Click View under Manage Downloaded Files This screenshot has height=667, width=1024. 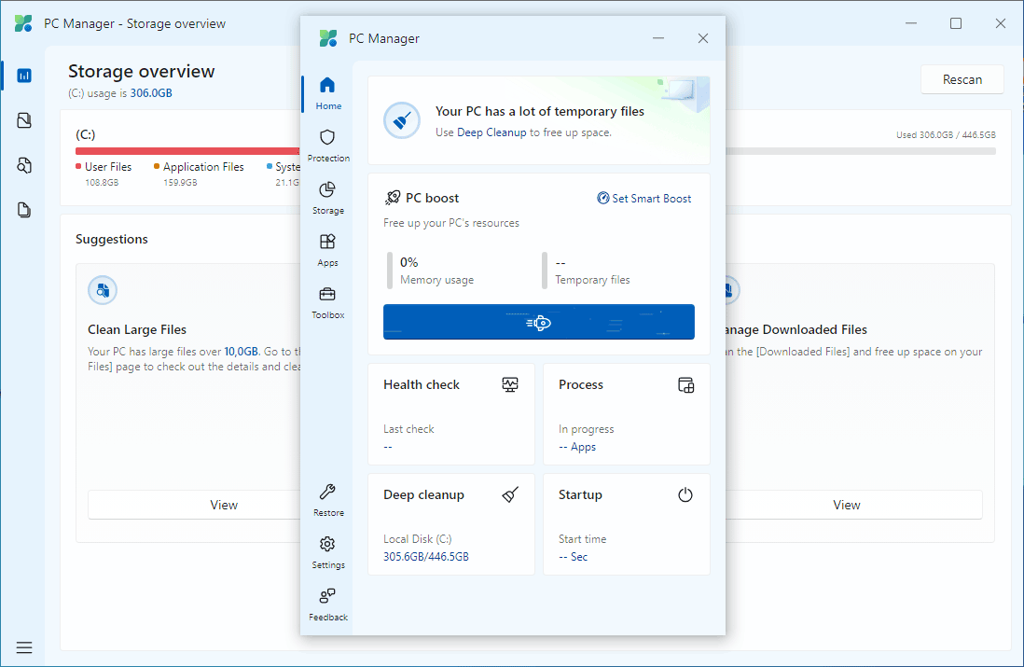[847, 505]
